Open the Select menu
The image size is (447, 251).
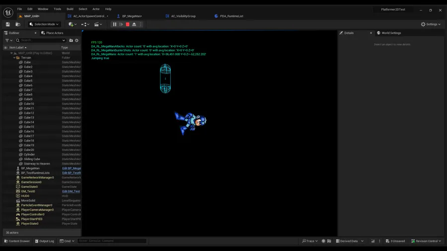[x=82, y=9]
